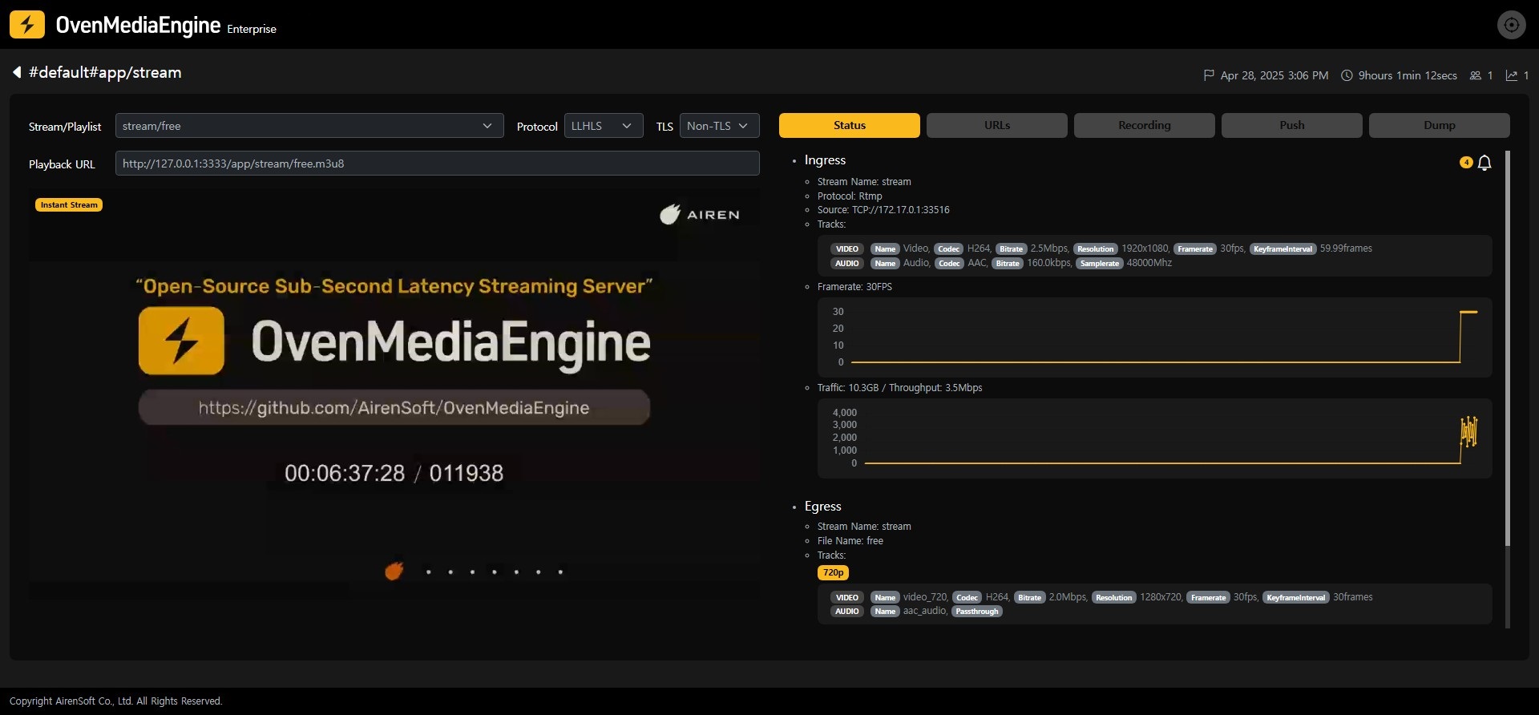The height and width of the screenshot is (715, 1539).
Task: Click the Passthrough tag
Action: pyautogui.click(x=977, y=612)
